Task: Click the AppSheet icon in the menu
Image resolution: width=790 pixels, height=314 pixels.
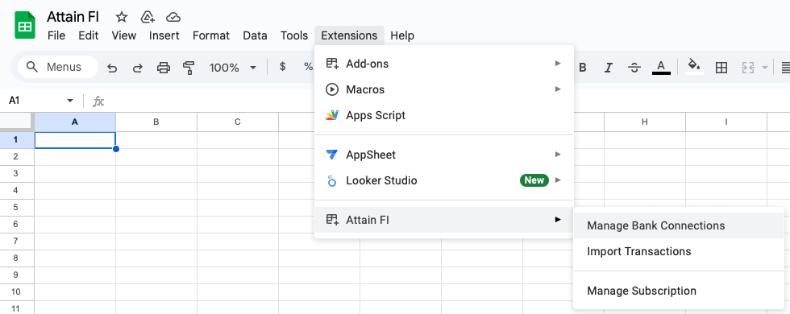Action: tap(332, 155)
